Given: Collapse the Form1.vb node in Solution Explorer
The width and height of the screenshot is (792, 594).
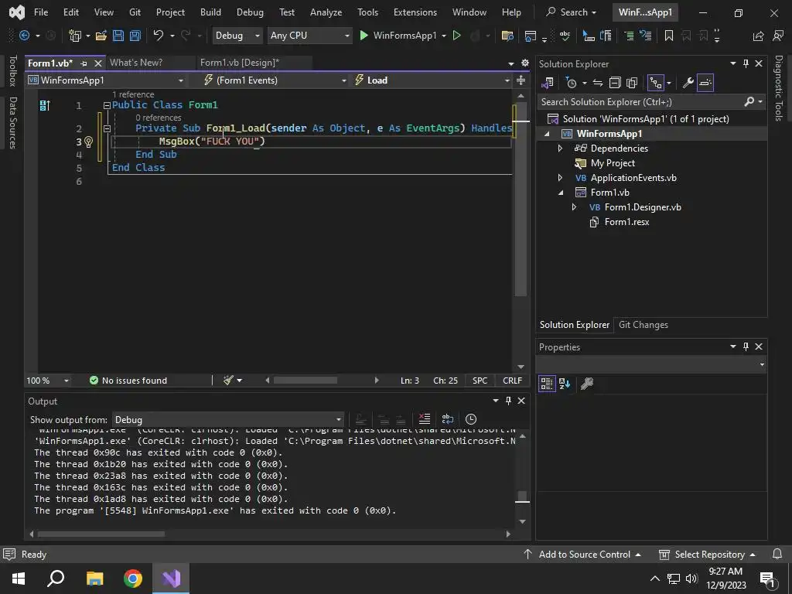Looking at the screenshot, I should [x=561, y=193].
